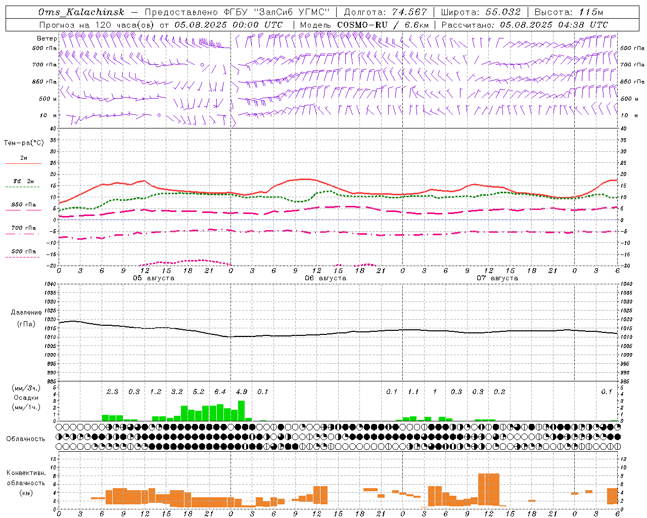Click the 2м temperature legend entry
The height and width of the screenshot is (518, 647).
24,158
